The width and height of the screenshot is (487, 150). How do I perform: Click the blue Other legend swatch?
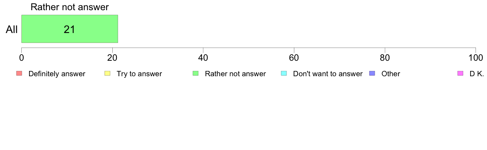click(372, 73)
